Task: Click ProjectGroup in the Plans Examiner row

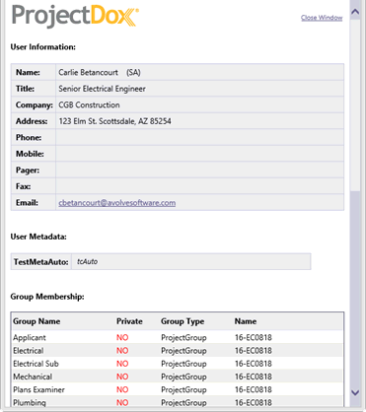Action: 183,389
